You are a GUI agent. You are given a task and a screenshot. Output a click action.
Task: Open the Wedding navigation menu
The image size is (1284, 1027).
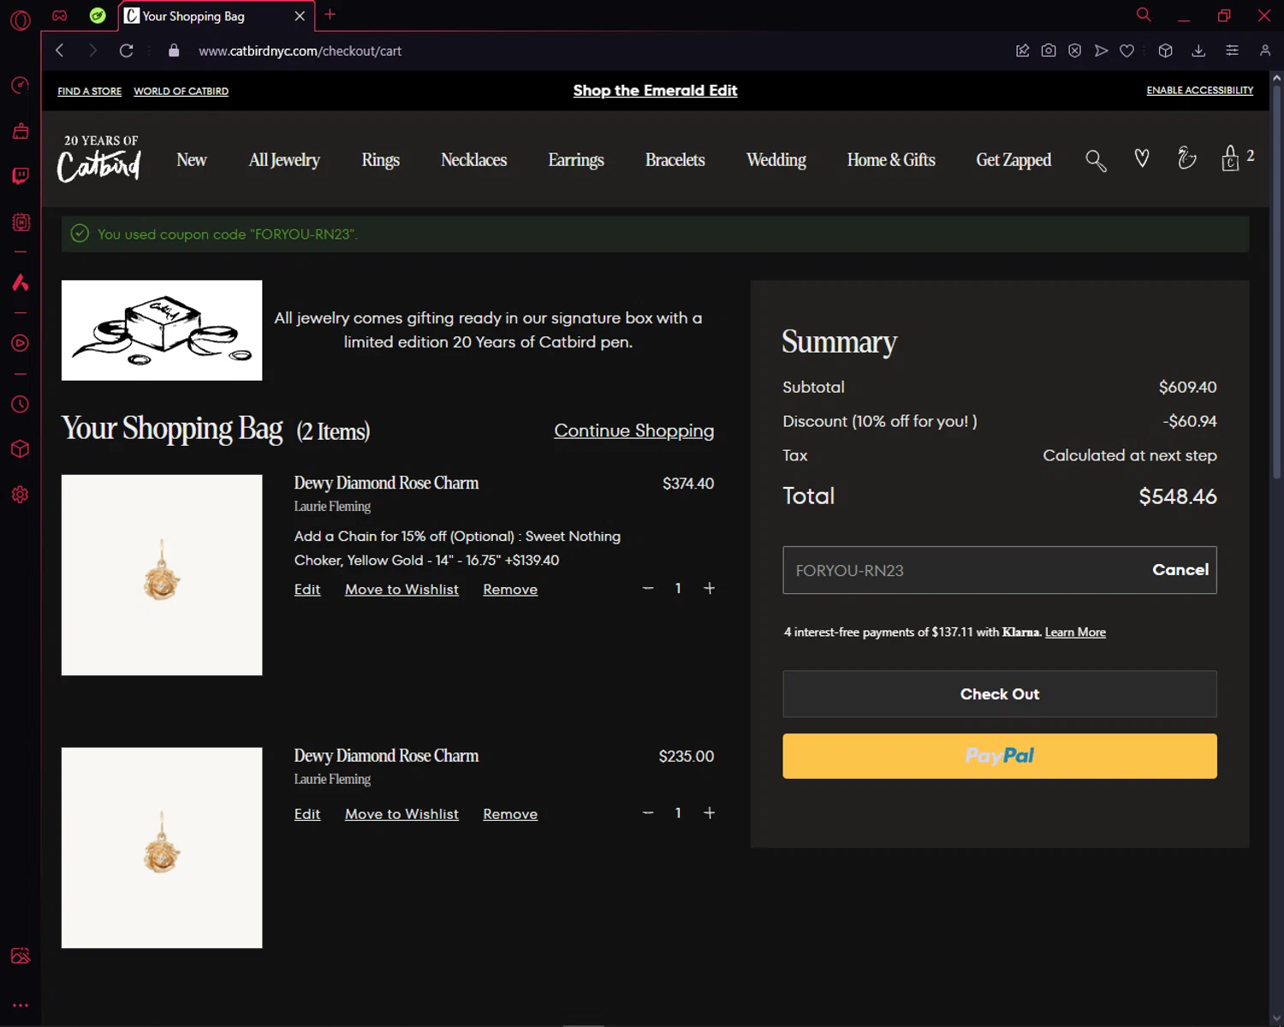(x=776, y=160)
